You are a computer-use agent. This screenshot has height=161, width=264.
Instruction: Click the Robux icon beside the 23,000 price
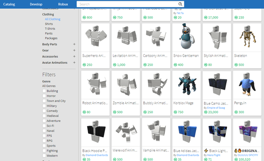click(x=206, y=112)
